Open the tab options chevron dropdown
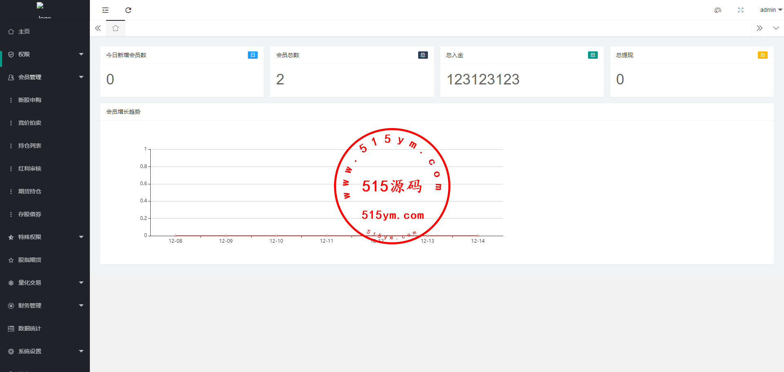This screenshot has width=784, height=372. pos(776,28)
